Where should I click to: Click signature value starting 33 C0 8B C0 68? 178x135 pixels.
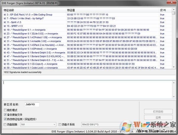click(x=91, y=18)
